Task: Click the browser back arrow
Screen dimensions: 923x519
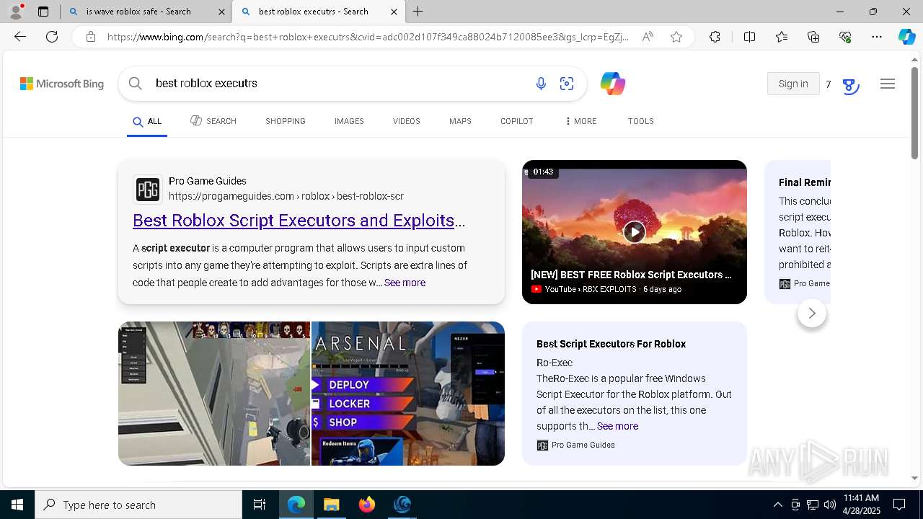Action: click(x=20, y=37)
